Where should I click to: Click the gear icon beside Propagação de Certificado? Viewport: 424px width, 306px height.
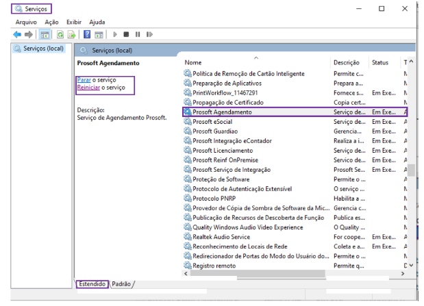click(x=188, y=102)
